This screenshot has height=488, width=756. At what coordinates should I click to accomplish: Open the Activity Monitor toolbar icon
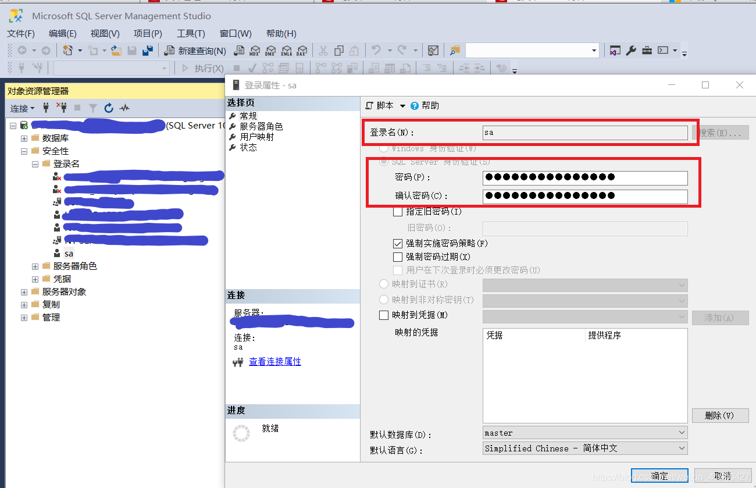433,51
